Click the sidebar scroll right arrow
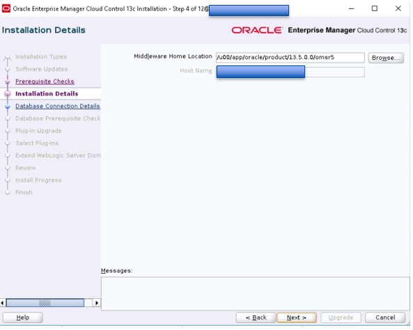This screenshot has width=413, height=330. point(97,303)
